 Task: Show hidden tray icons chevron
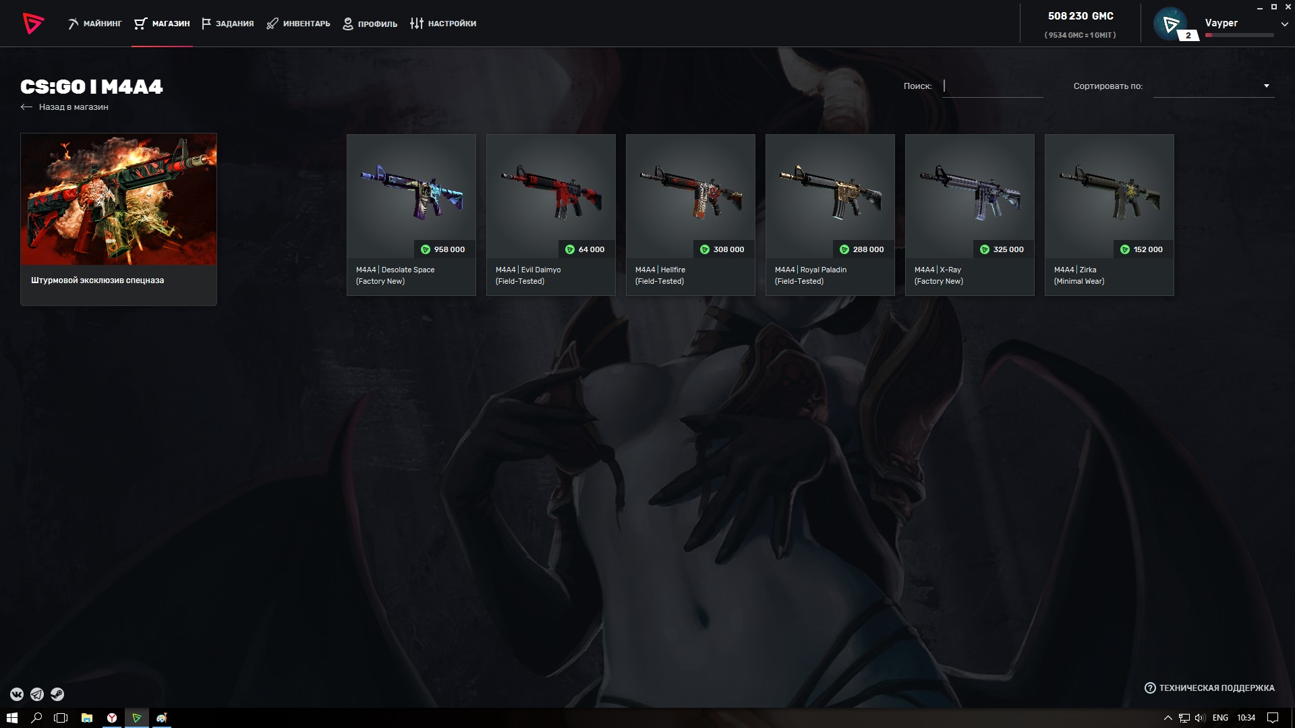pos(1168,718)
